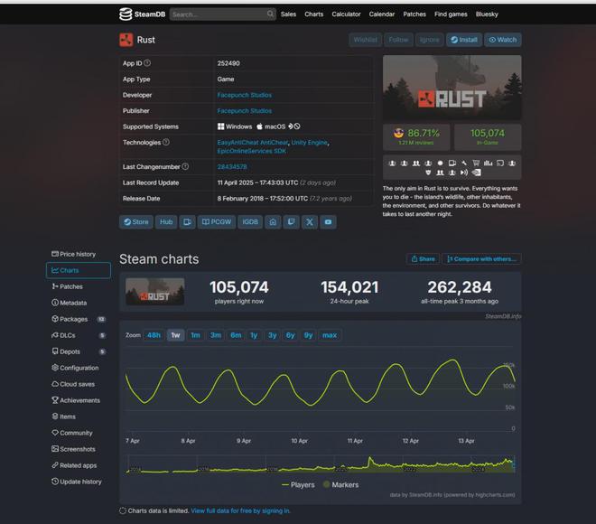The width and height of the screenshot is (596, 524).
Task: Click the Nvidia GeForce feature icon
Action: (x=476, y=173)
